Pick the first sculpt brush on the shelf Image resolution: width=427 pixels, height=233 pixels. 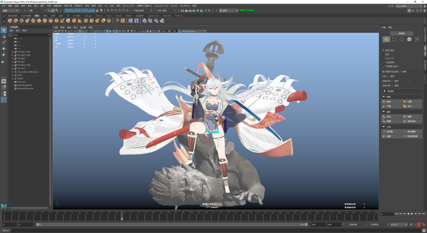tap(10, 21)
